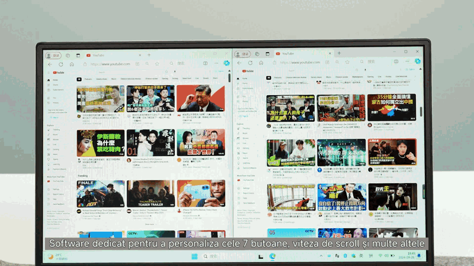Select Music chip in left YouTube window
This screenshot has height=266, width=474.
pos(114,79)
